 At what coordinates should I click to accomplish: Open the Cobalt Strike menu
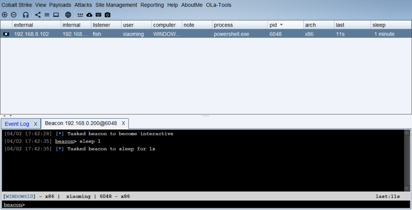pos(17,5)
